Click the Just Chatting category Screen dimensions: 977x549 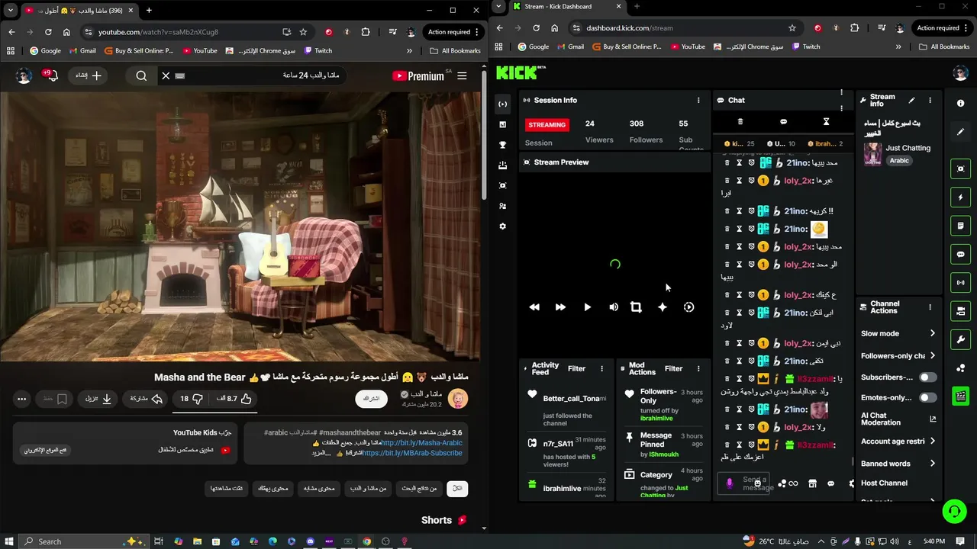click(908, 148)
